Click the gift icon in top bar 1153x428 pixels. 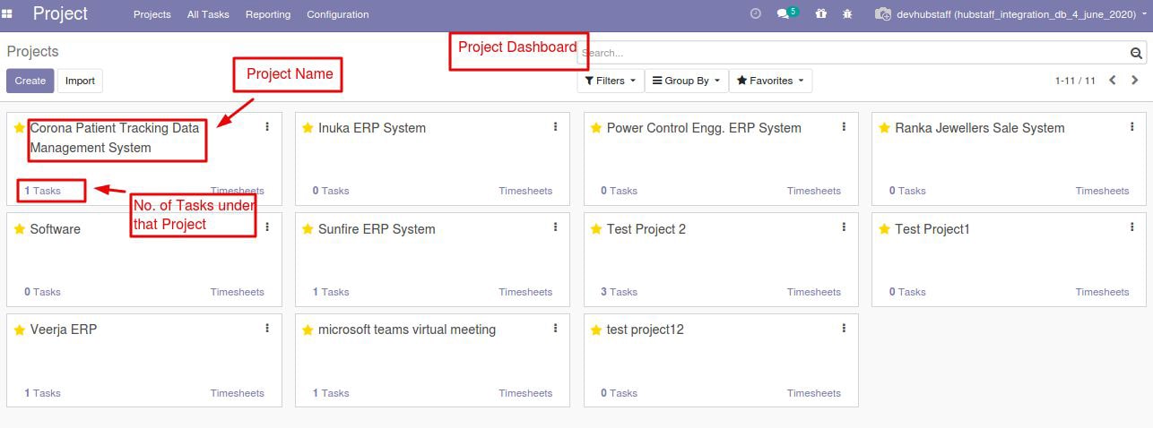point(820,14)
